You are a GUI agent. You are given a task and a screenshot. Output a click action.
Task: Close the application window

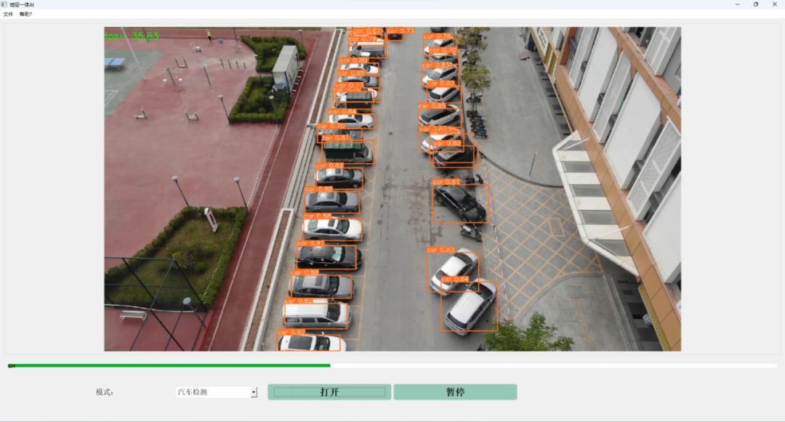(775, 4)
